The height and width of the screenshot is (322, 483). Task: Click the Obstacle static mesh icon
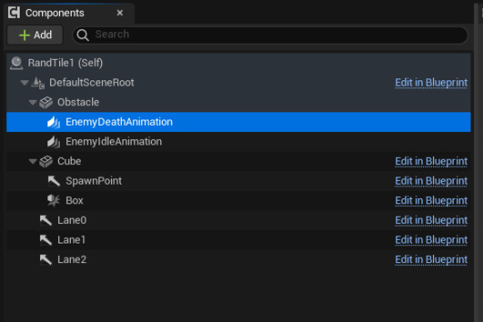click(47, 103)
